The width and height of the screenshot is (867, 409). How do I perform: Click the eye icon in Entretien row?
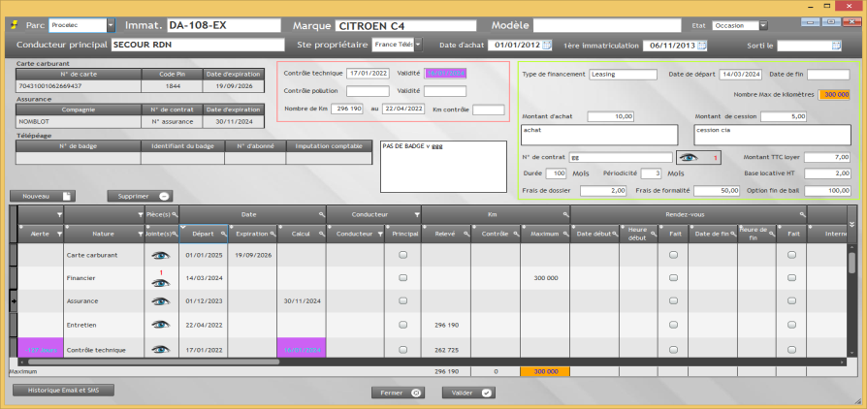click(159, 325)
